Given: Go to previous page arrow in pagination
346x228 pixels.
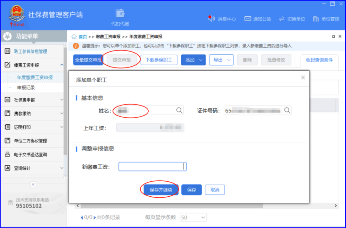Looking at the screenshot, I should point(82,218).
